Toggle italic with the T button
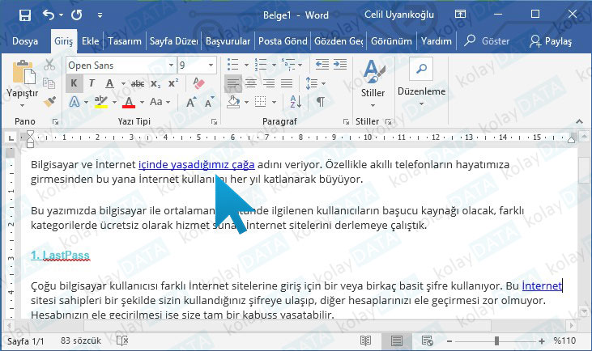The height and width of the screenshot is (351, 592). [x=92, y=83]
